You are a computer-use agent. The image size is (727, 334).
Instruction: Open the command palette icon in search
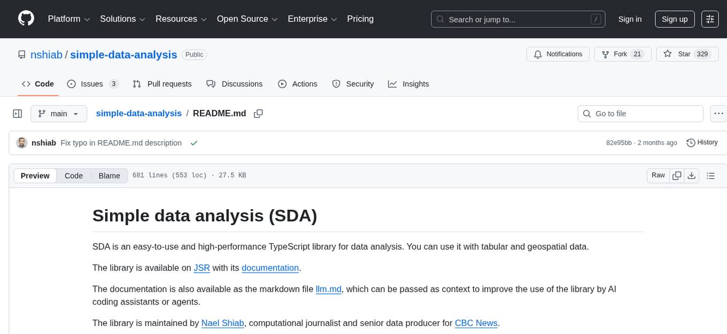coord(595,19)
